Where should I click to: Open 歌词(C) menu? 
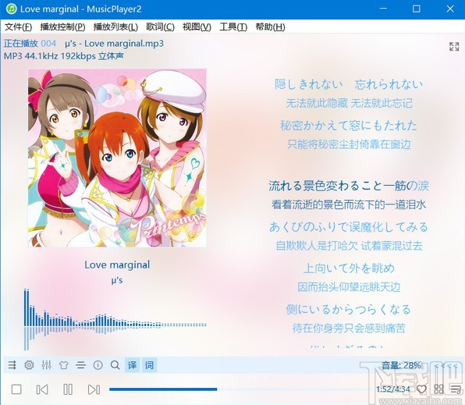[160, 27]
